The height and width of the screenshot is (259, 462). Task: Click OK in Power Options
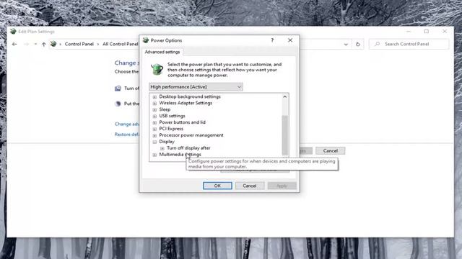click(x=217, y=186)
